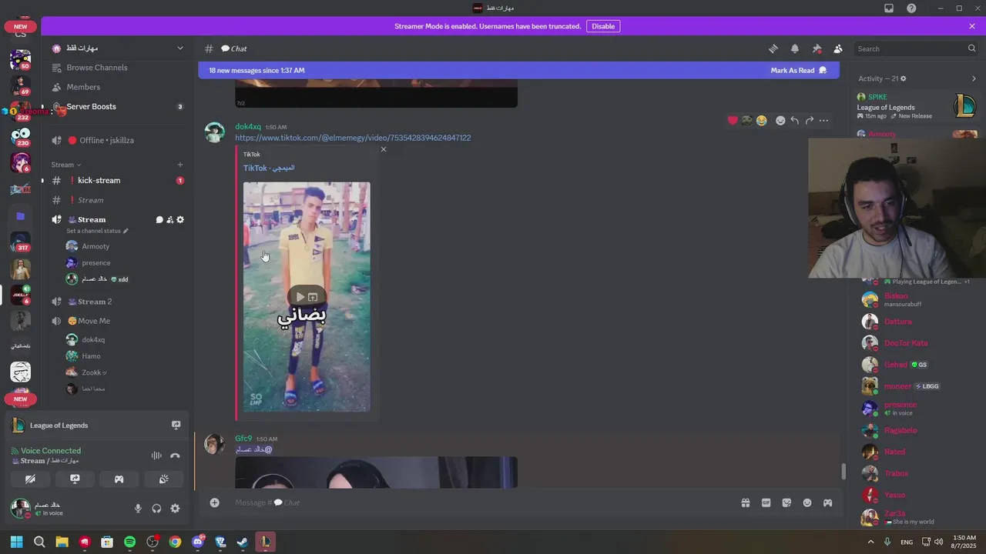
Task: Share your screen
Action: 75,479
